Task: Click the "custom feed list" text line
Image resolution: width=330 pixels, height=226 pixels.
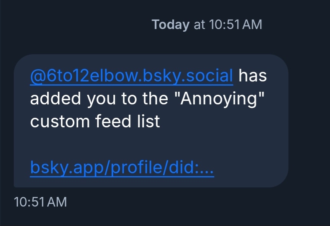Action: tap(95, 122)
